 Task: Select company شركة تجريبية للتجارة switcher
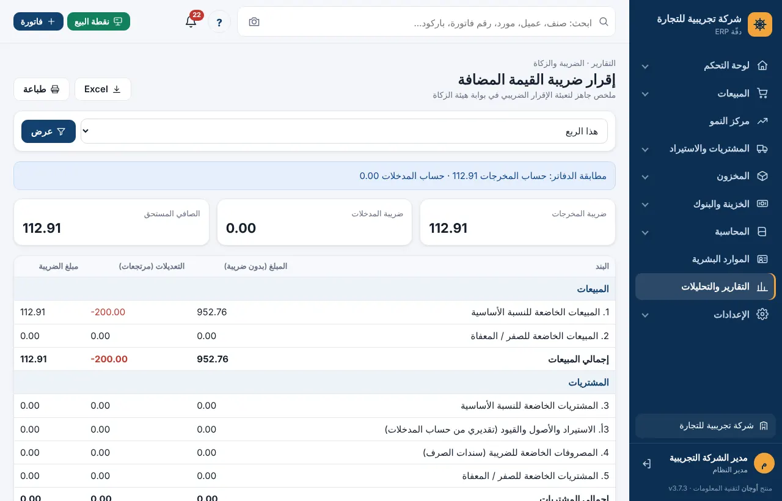click(x=706, y=426)
